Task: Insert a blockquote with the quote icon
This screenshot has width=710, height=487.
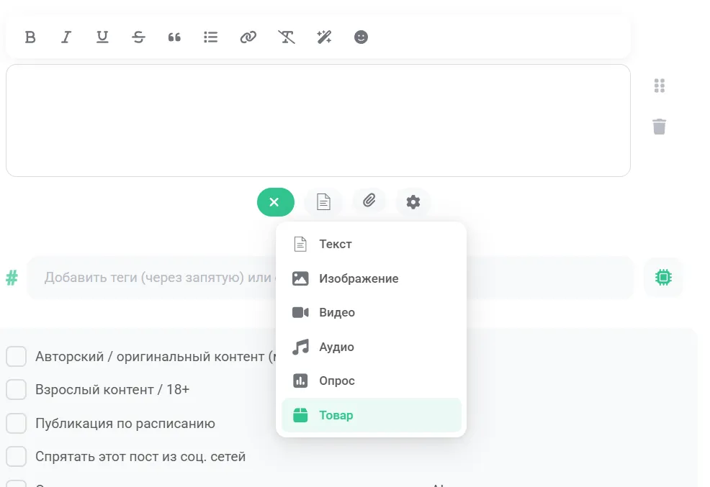Action: pyautogui.click(x=174, y=37)
